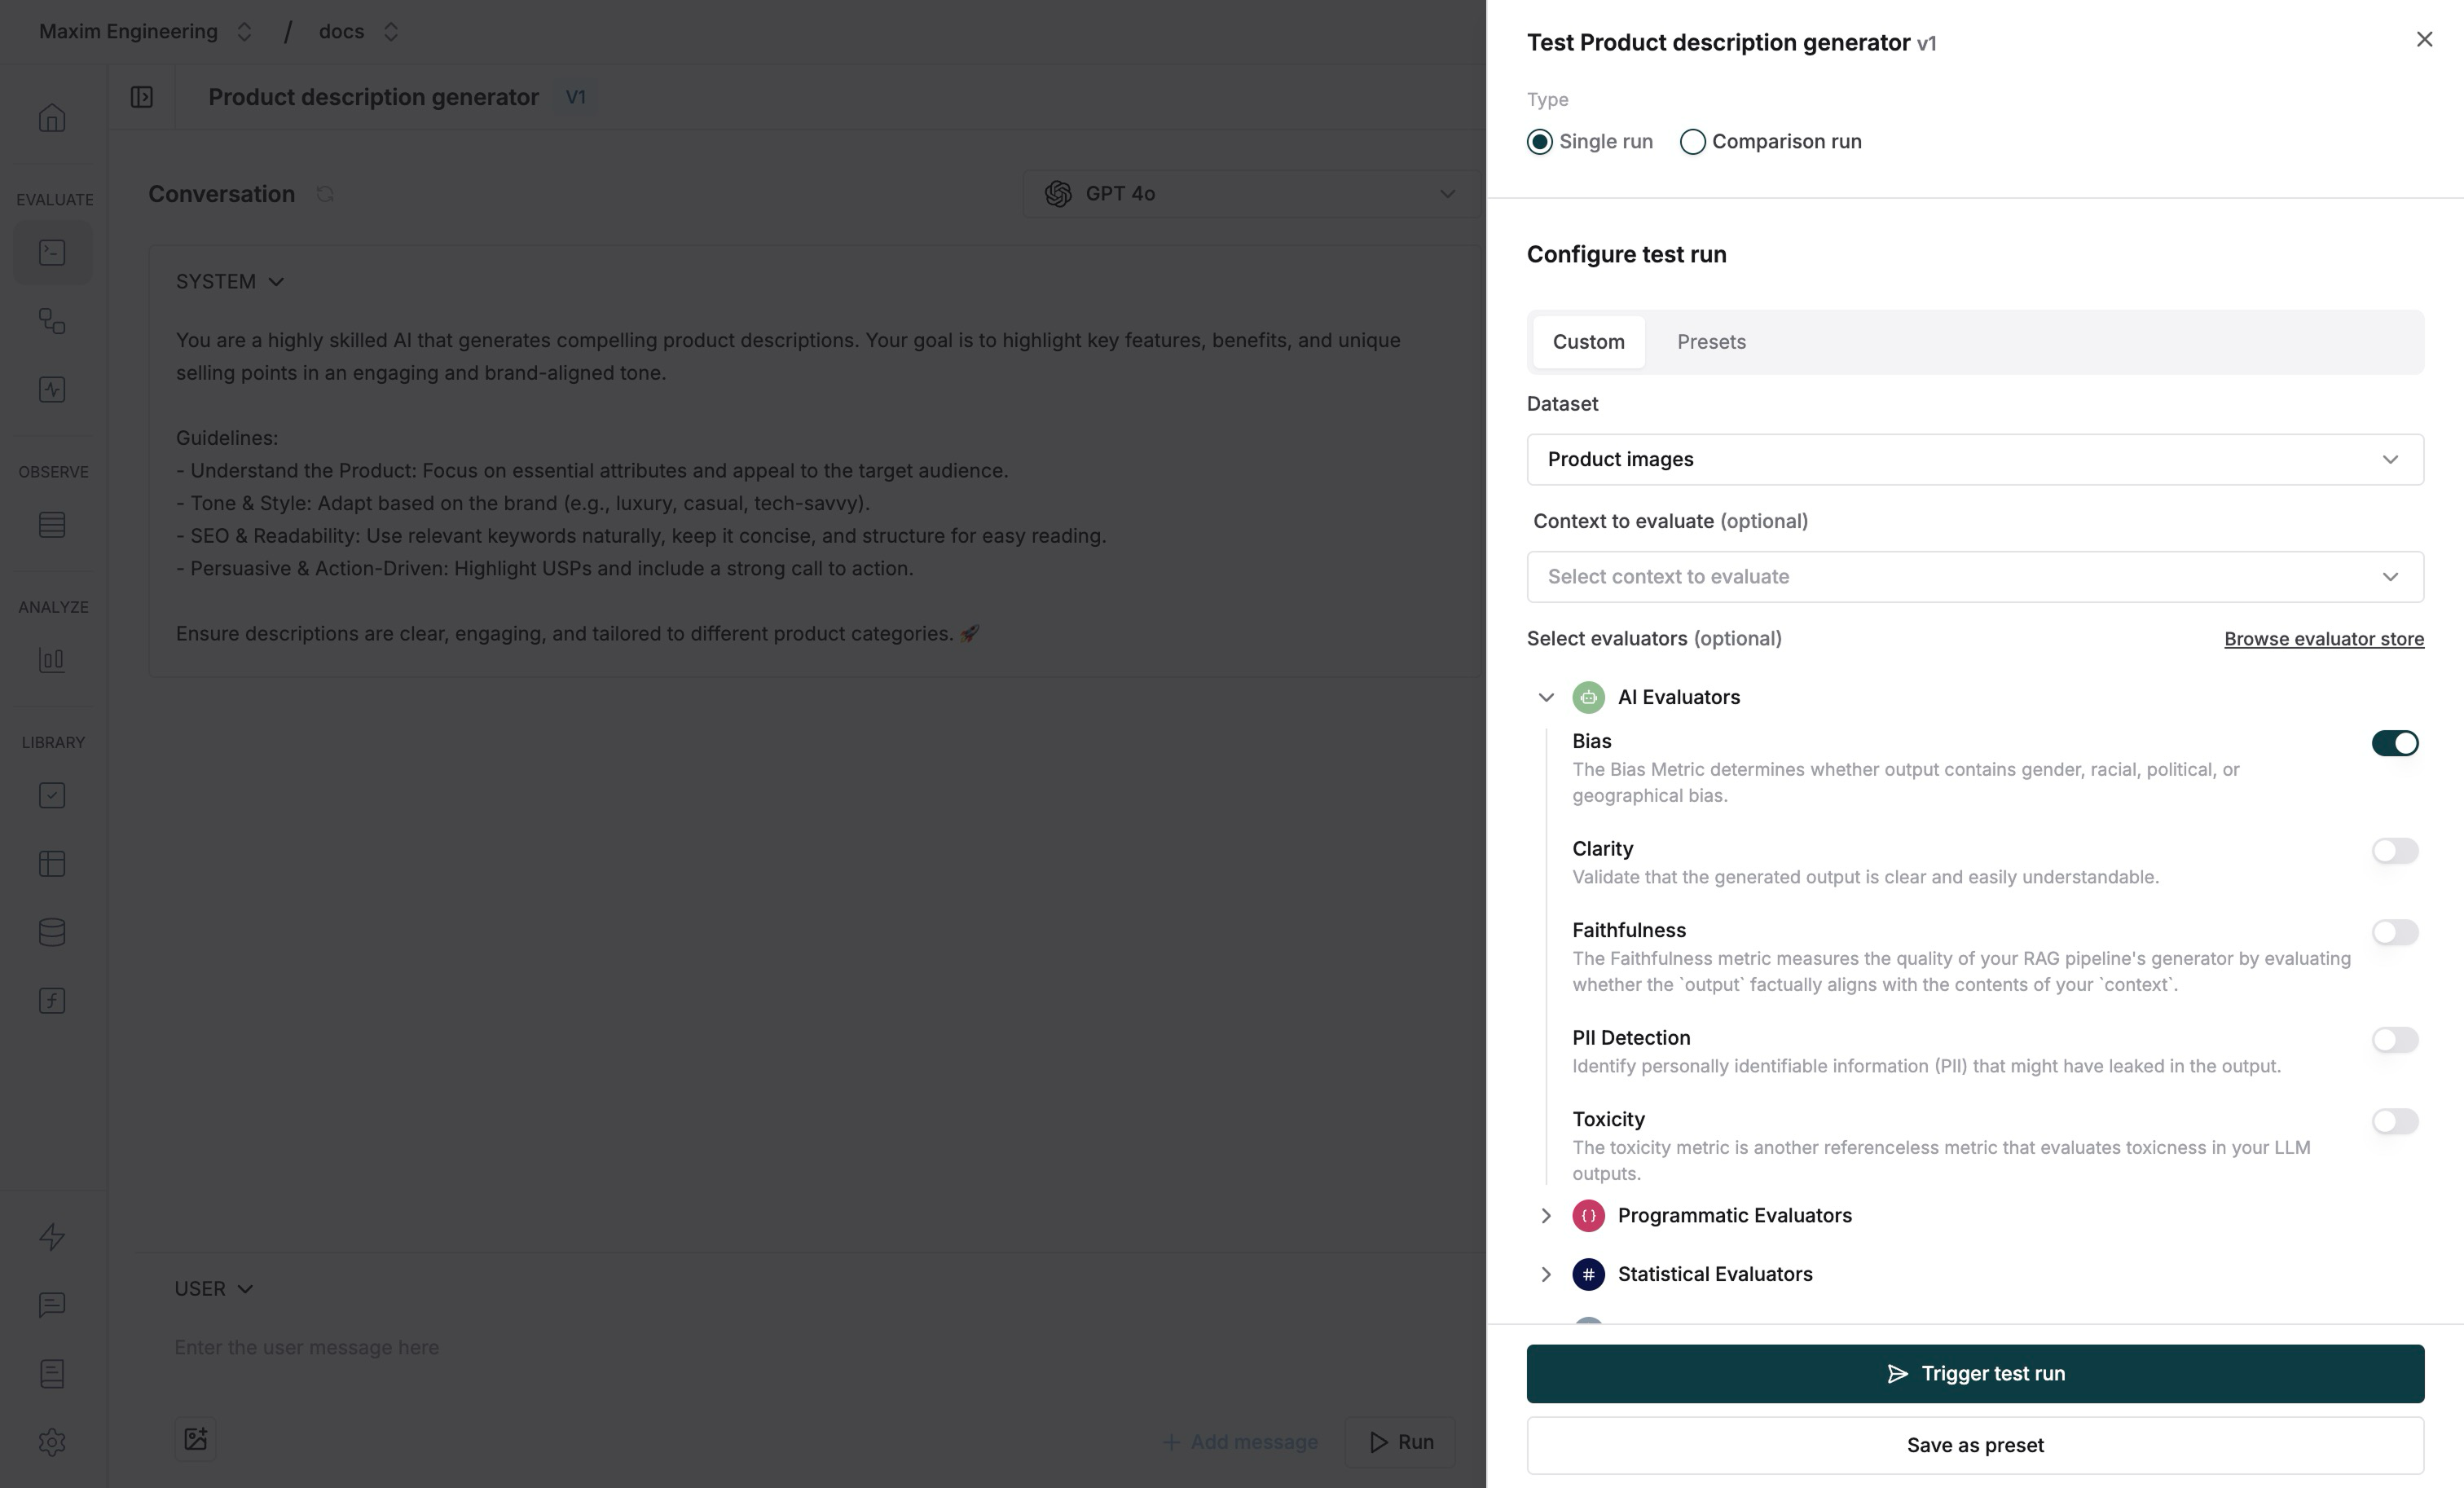Collapse the SYSTEM message section

[x=277, y=281]
